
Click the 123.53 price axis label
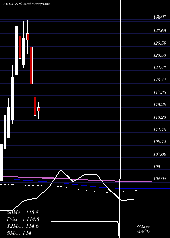click(160, 55)
